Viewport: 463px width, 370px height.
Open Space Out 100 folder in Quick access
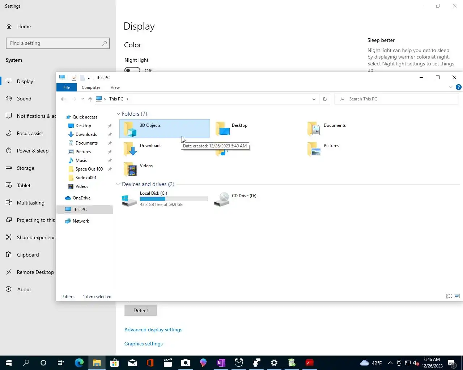(x=89, y=169)
